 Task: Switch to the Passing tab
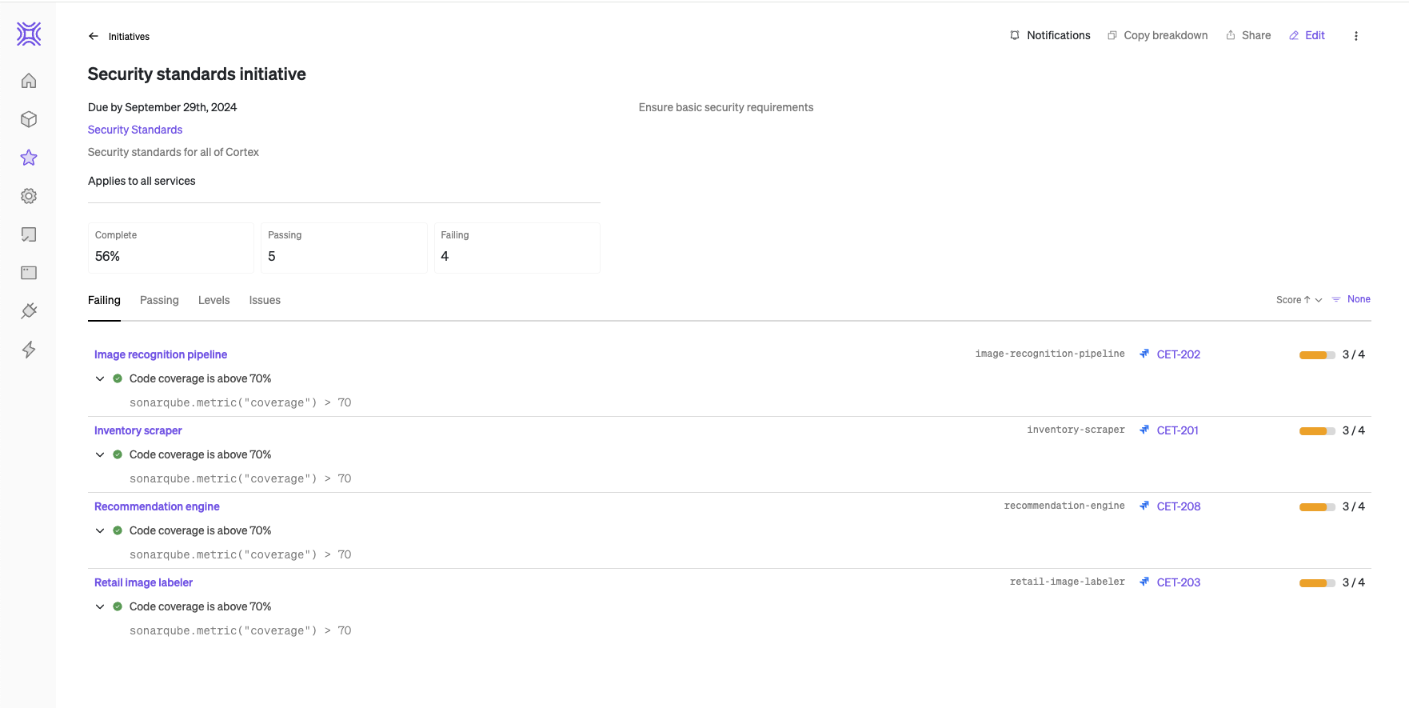click(159, 301)
